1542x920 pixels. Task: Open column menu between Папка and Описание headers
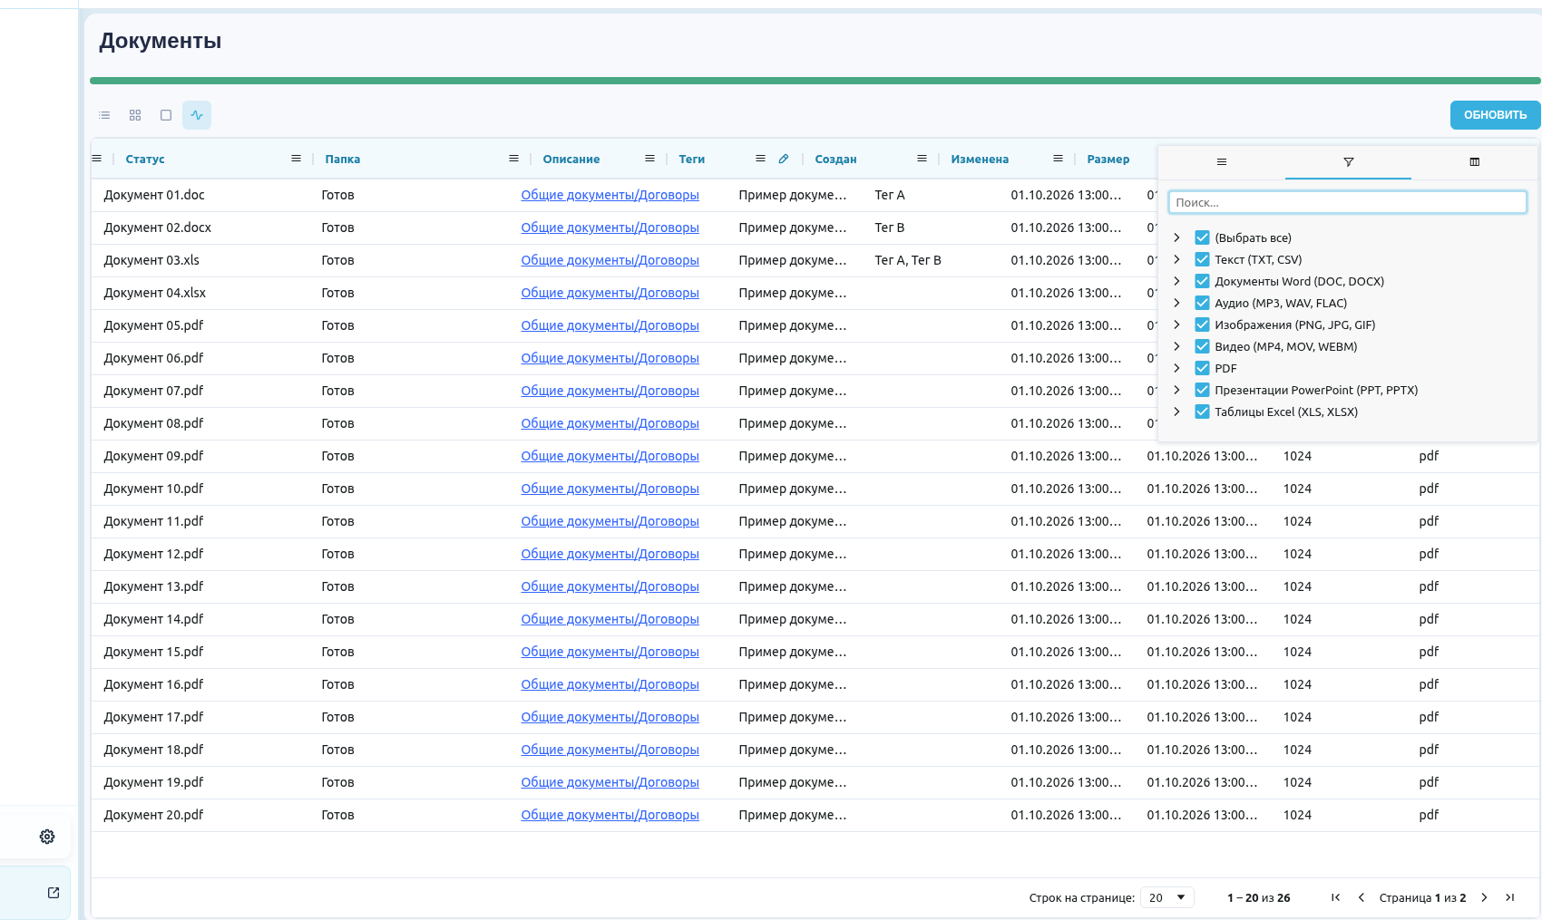(513, 159)
